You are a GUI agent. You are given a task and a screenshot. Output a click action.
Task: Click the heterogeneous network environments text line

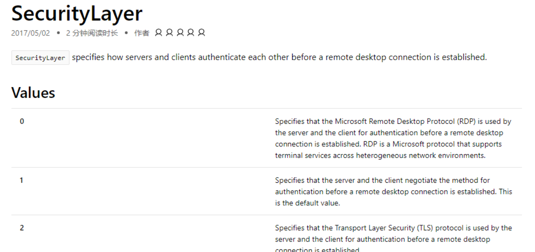[x=380, y=155]
